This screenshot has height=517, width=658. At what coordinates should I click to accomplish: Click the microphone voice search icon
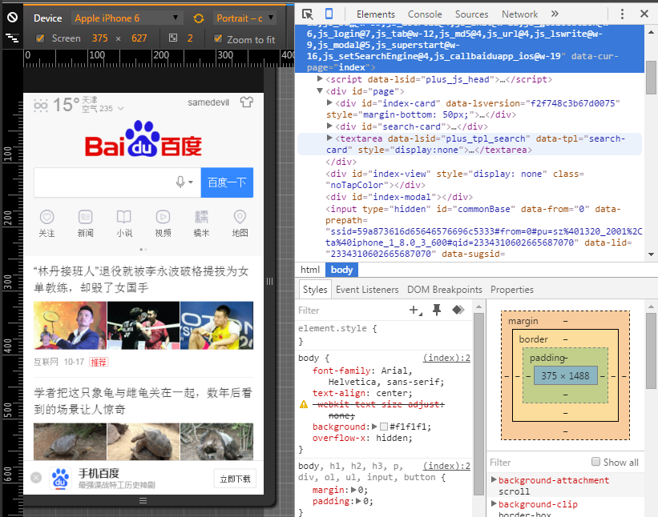pyautogui.click(x=180, y=182)
